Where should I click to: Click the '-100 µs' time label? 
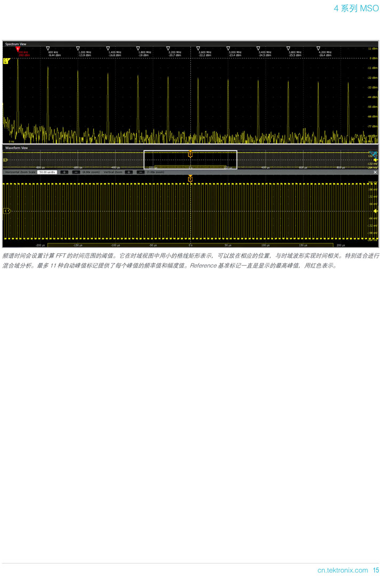click(115, 245)
